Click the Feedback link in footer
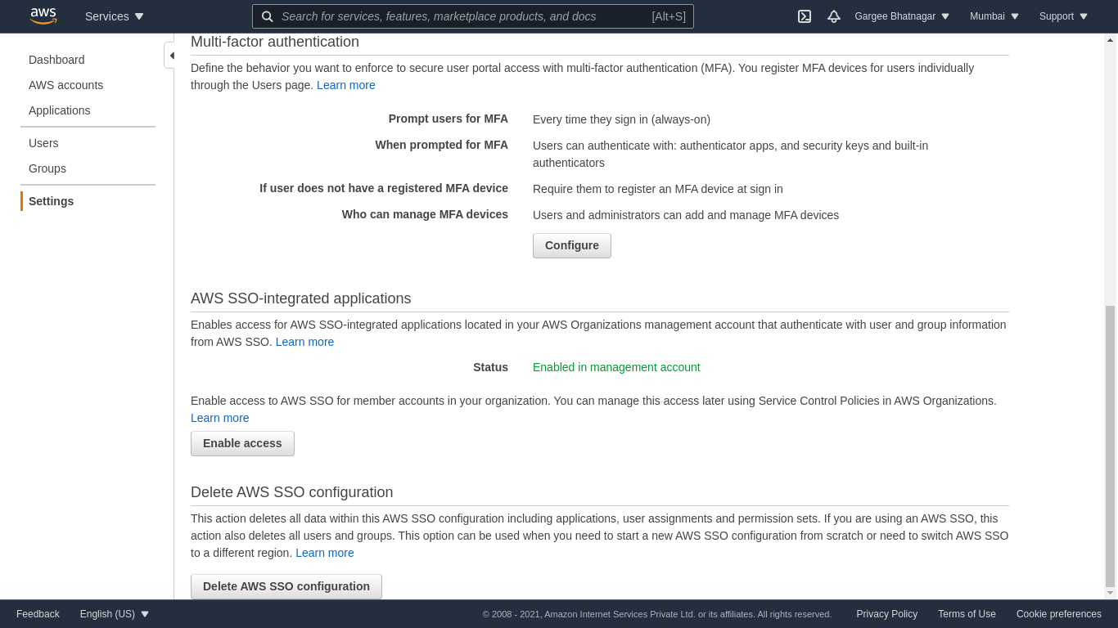Image resolution: width=1118 pixels, height=628 pixels. pyautogui.click(x=38, y=614)
